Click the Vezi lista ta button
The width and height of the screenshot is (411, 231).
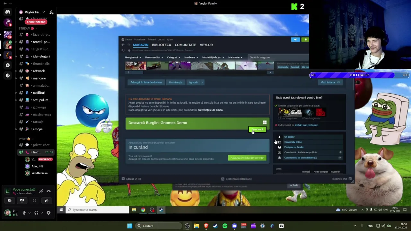330,82
